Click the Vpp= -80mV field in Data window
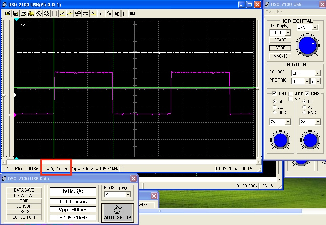Image resolution: width=326 pixels, height=225 pixels. (x=73, y=209)
